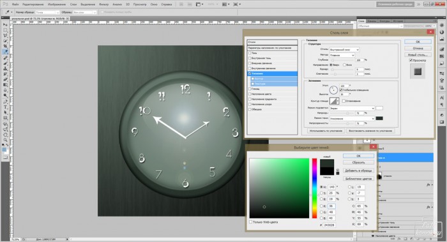This screenshot has height=242, width=447.
Task: Select the Move tool
Action: [x=5, y=25]
